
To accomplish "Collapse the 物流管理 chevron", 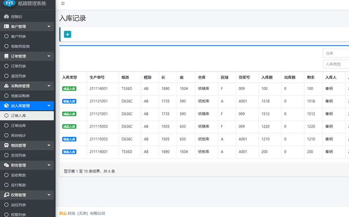I will [49, 145].
